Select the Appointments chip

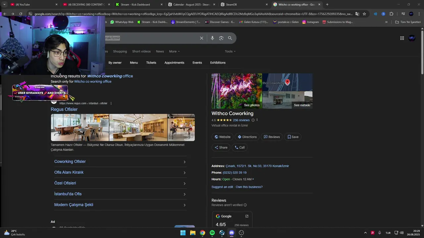(x=174, y=62)
